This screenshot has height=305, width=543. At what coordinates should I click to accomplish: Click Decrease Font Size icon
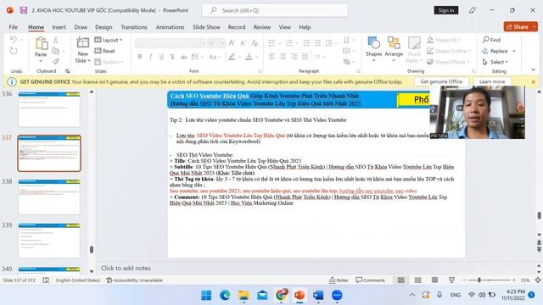[x=244, y=43]
